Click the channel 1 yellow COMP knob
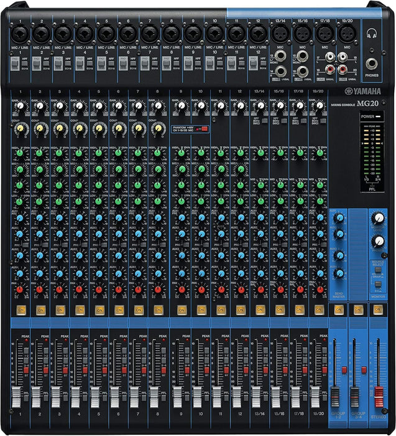The width and height of the screenshot is (396, 436). (19, 129)
